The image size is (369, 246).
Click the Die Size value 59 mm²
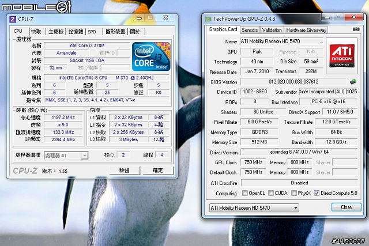(311, 62)
